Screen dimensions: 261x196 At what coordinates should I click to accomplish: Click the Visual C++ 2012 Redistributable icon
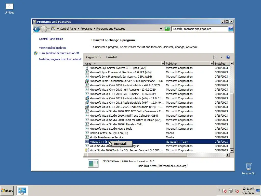[87, 98]
